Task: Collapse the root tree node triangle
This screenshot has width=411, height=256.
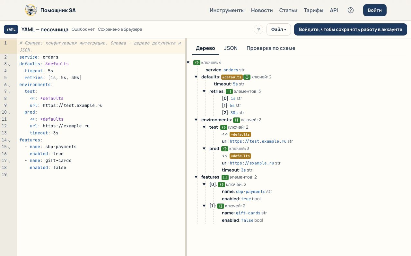Action: pos(188,62)
